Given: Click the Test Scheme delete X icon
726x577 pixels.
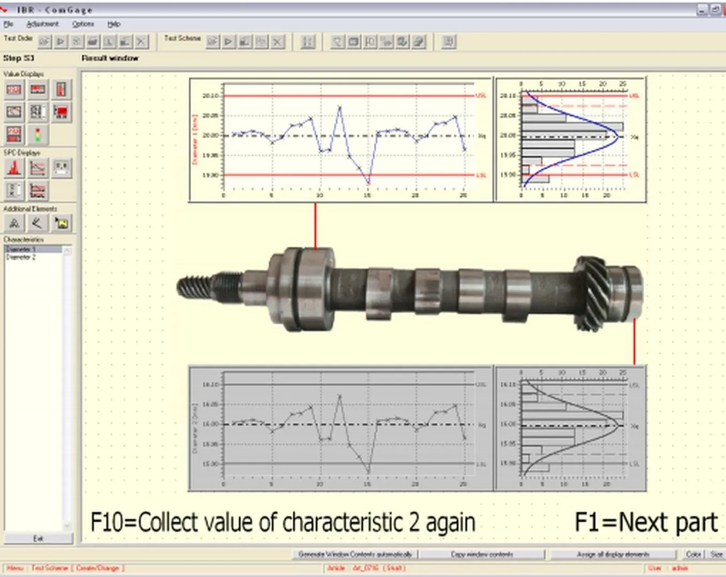Looking at the screenshot, I should 278,42.
